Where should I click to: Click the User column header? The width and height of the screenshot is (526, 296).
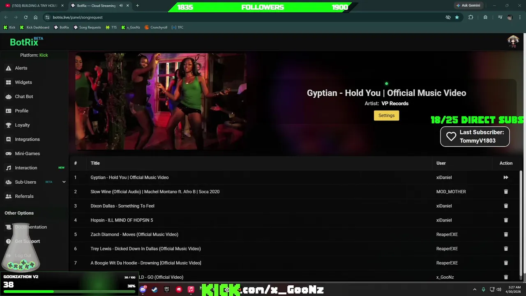click(441, 163)
